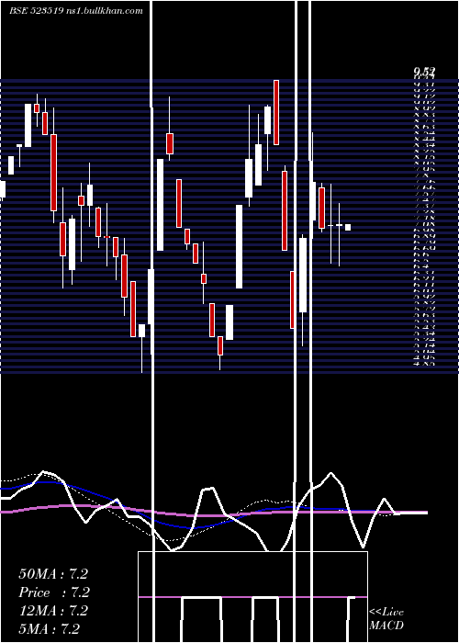Screen dimensions: 459x643
Task: Click the BSE 528519 ns1.bullkhan.com header text
Action: pyautogui.click(x=76, y=11)
